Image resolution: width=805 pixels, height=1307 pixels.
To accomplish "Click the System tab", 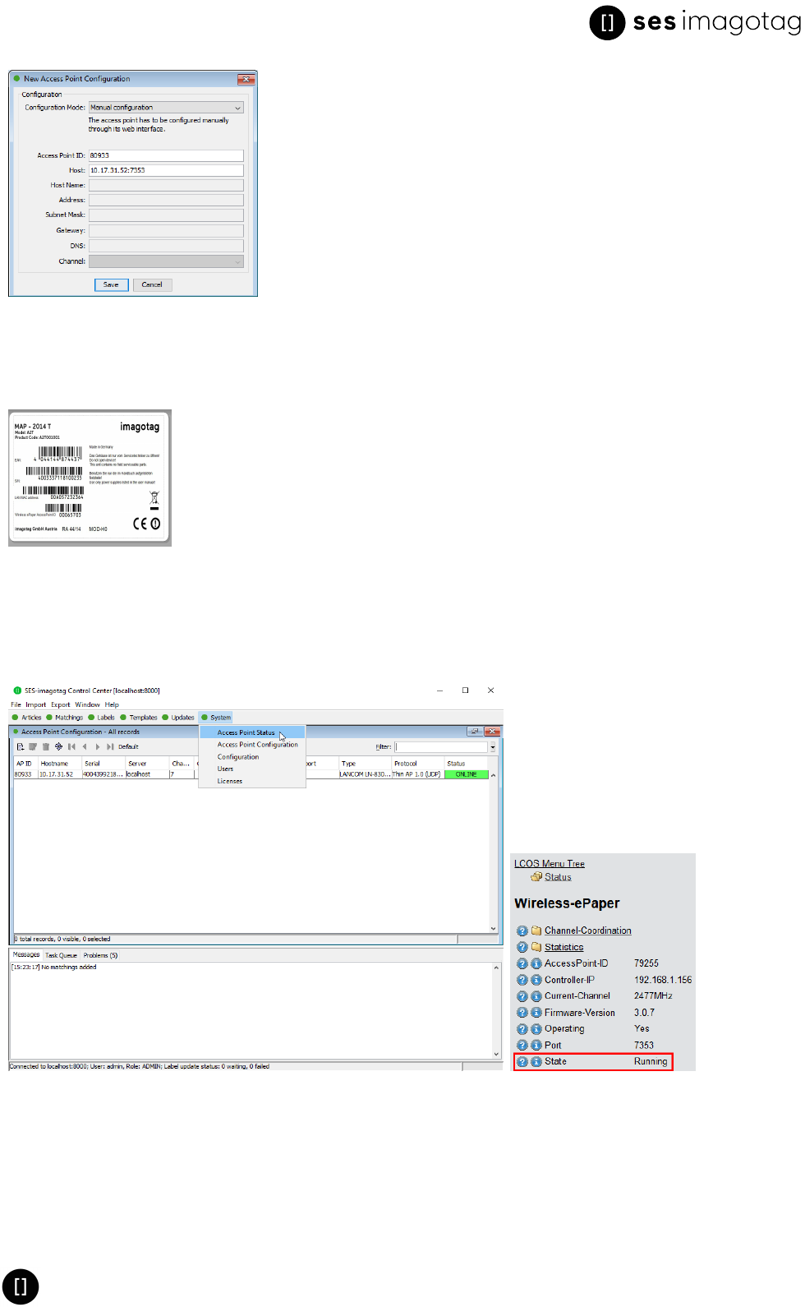I will [216, 718].
